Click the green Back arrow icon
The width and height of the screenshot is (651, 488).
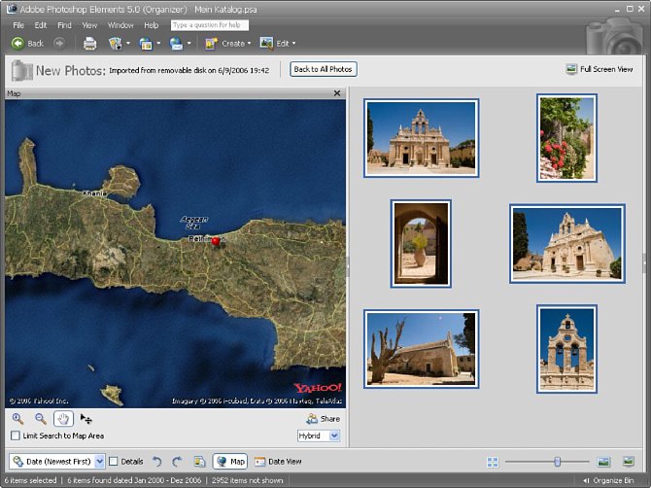click(17, 43)
